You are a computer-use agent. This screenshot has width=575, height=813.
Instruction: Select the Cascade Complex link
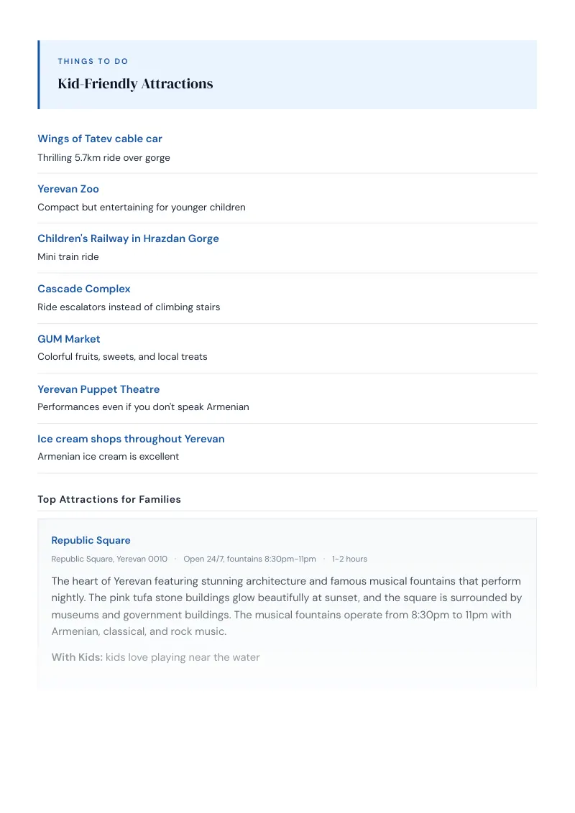[x=83, y=289]
